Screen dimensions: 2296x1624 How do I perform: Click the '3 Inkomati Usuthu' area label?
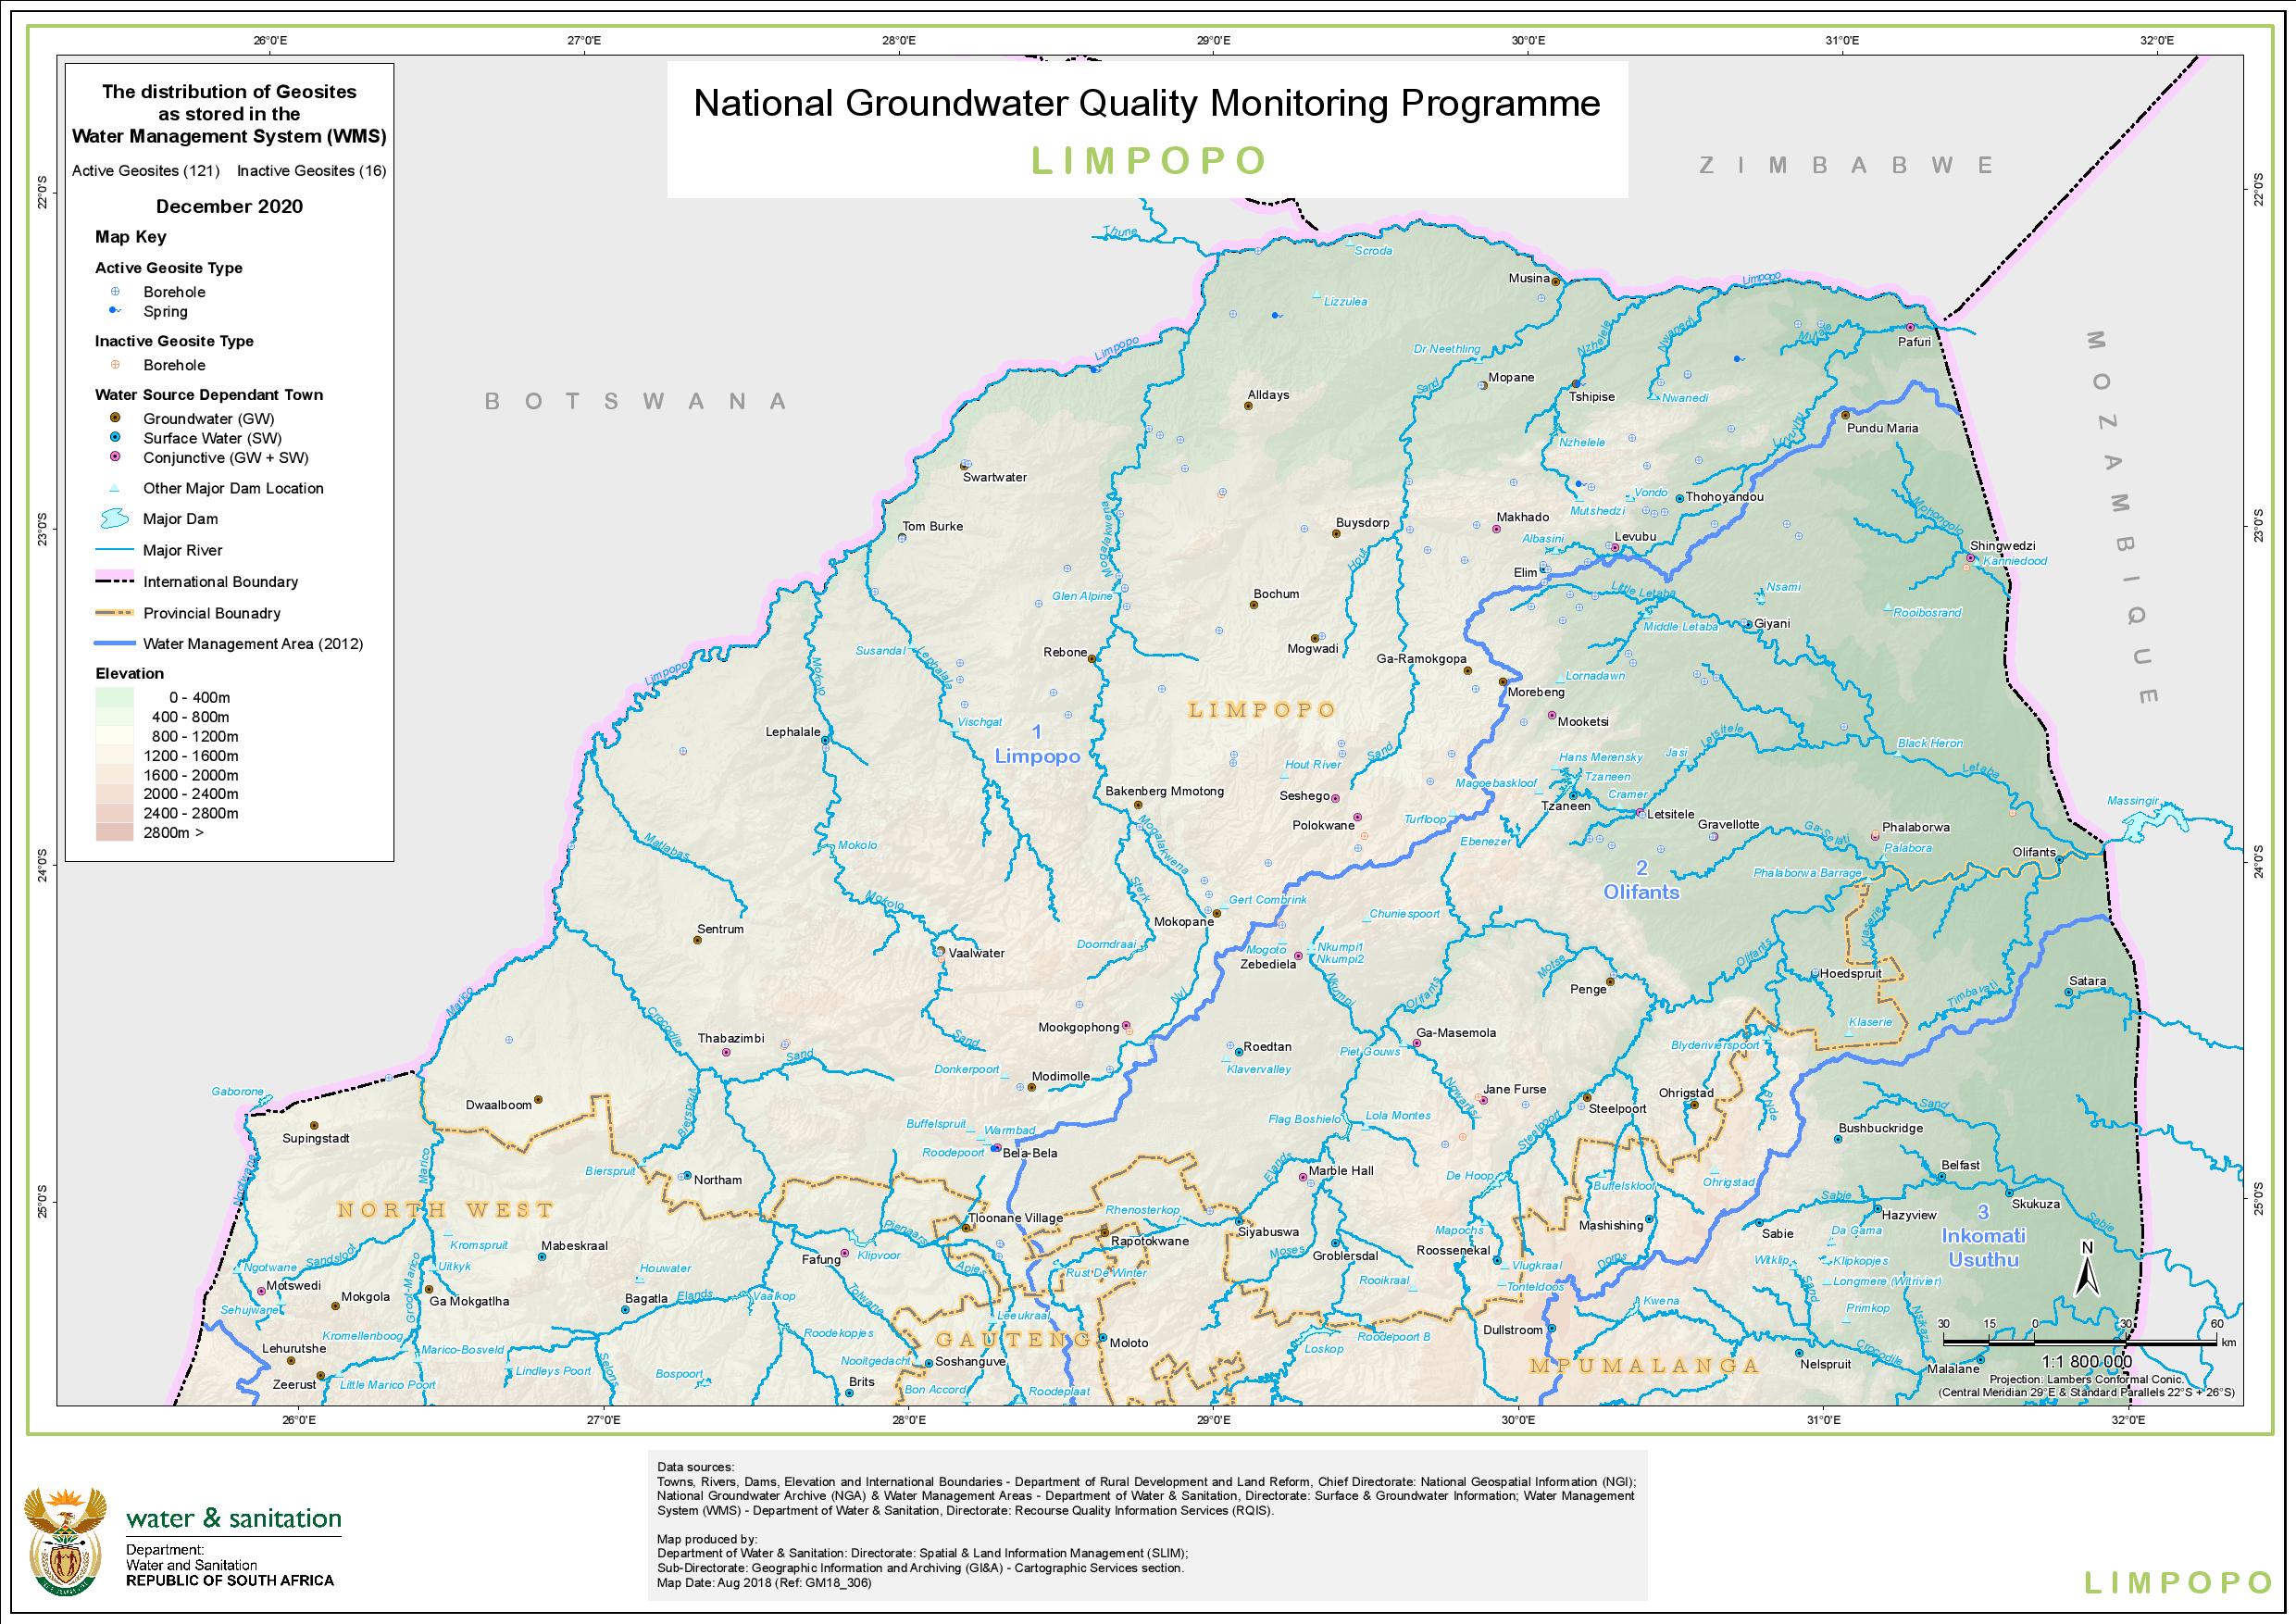coord(1983,1236)
